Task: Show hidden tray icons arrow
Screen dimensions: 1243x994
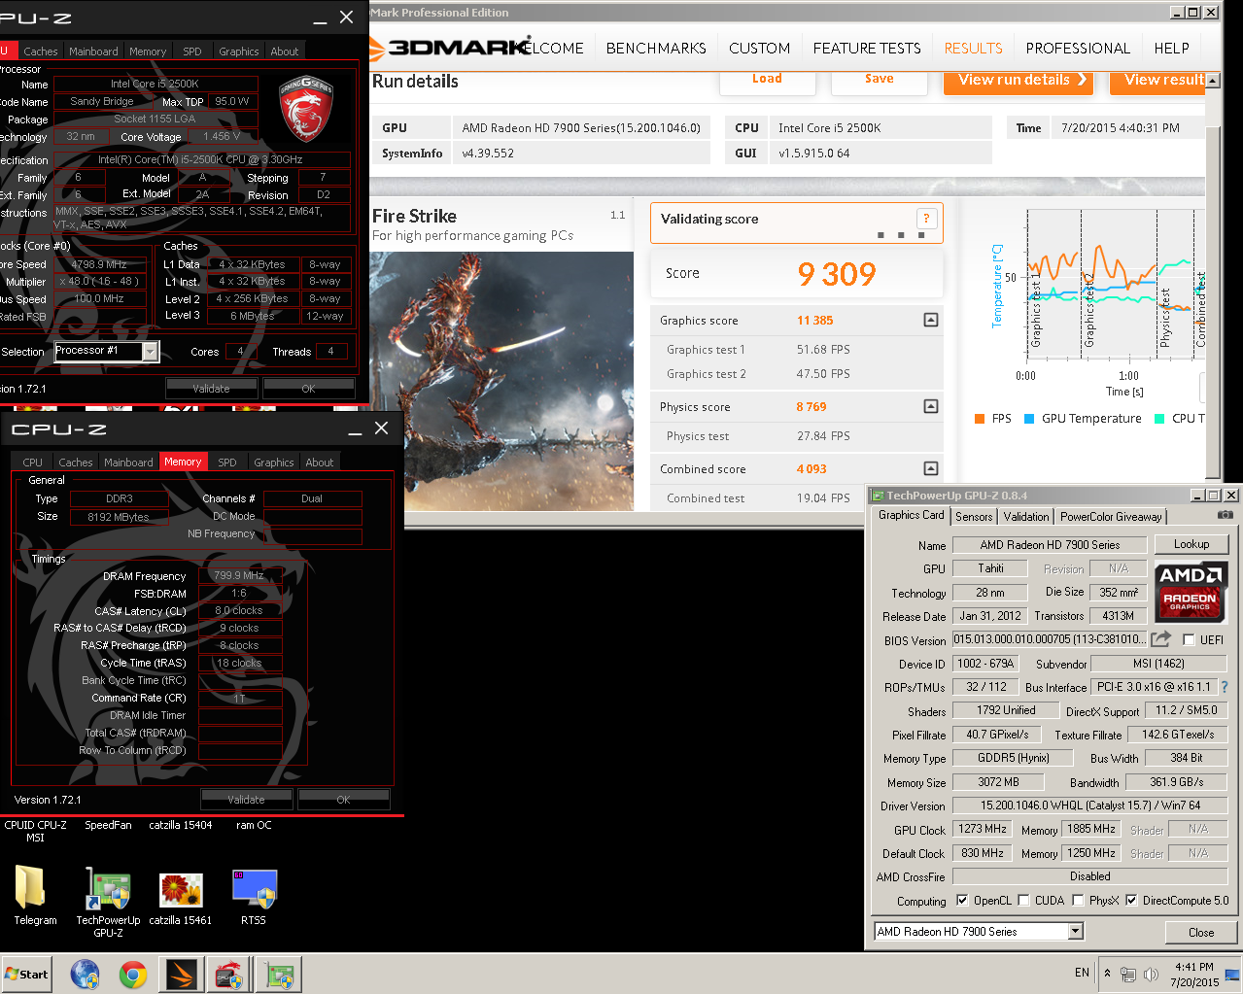Action: click(1107, 973)
